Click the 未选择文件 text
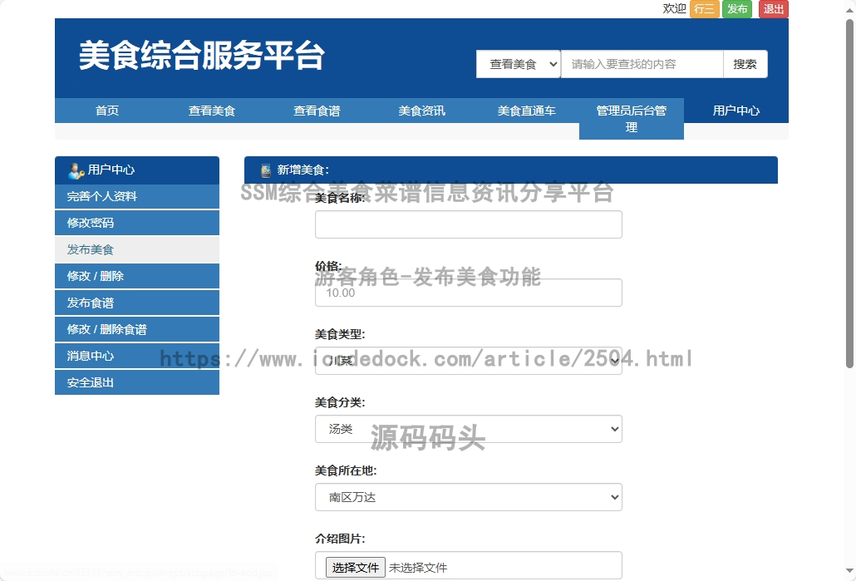Viewport: 856px width, 581px height. point(418,568)
